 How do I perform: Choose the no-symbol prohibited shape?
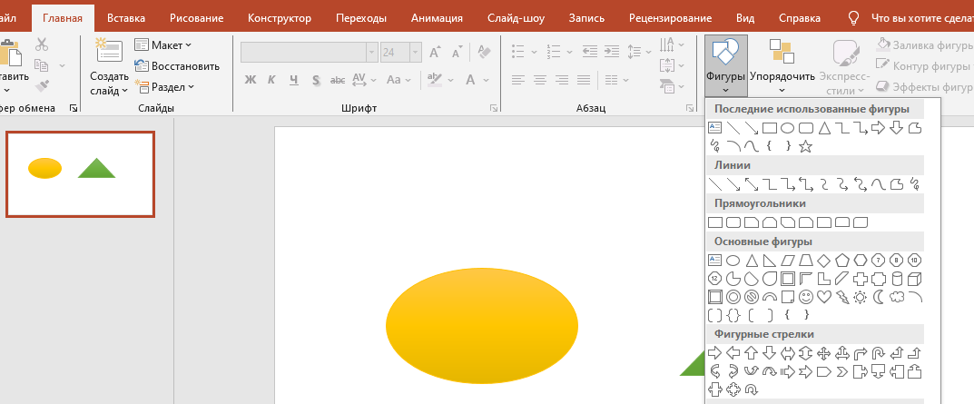pos(751,297)
